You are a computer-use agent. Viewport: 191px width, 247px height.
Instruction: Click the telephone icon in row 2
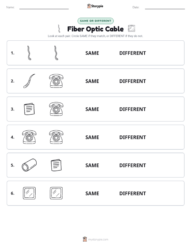click(x=56, y=81)
